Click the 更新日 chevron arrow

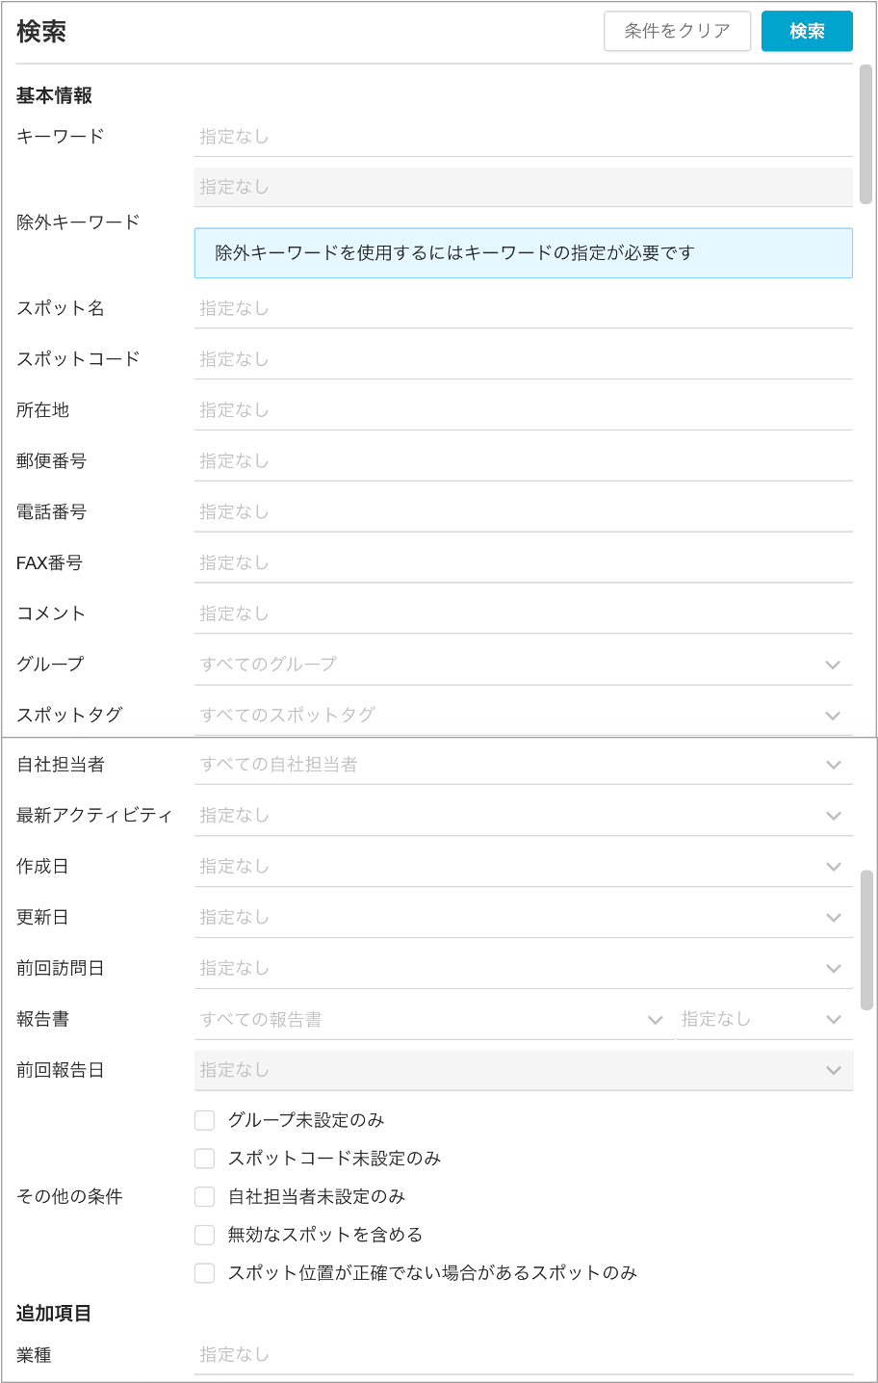(x=833, y=918)
